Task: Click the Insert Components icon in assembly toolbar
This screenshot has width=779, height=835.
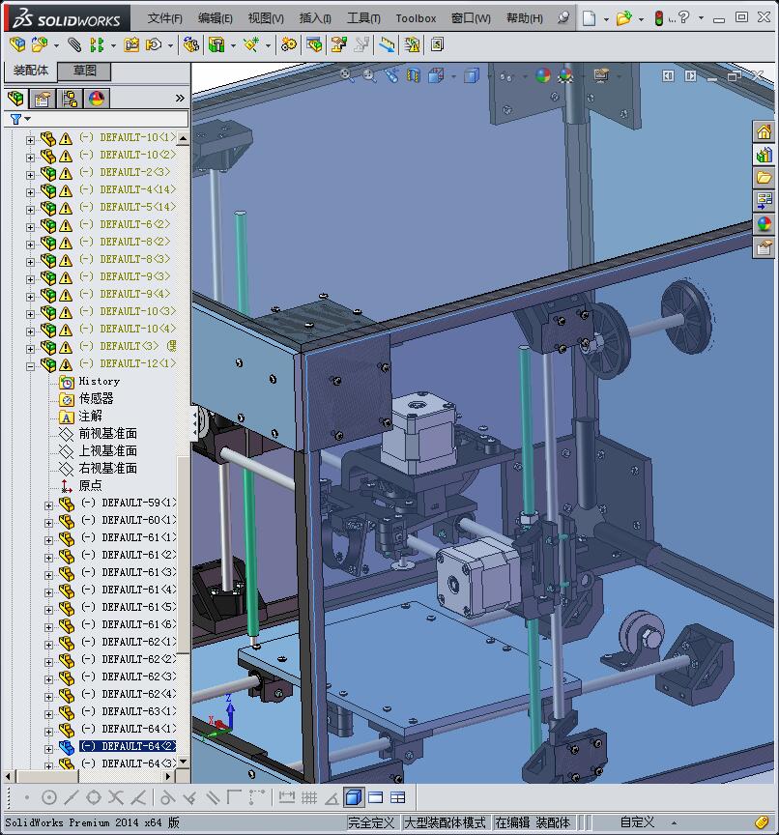Action: [x=17, y=44]
